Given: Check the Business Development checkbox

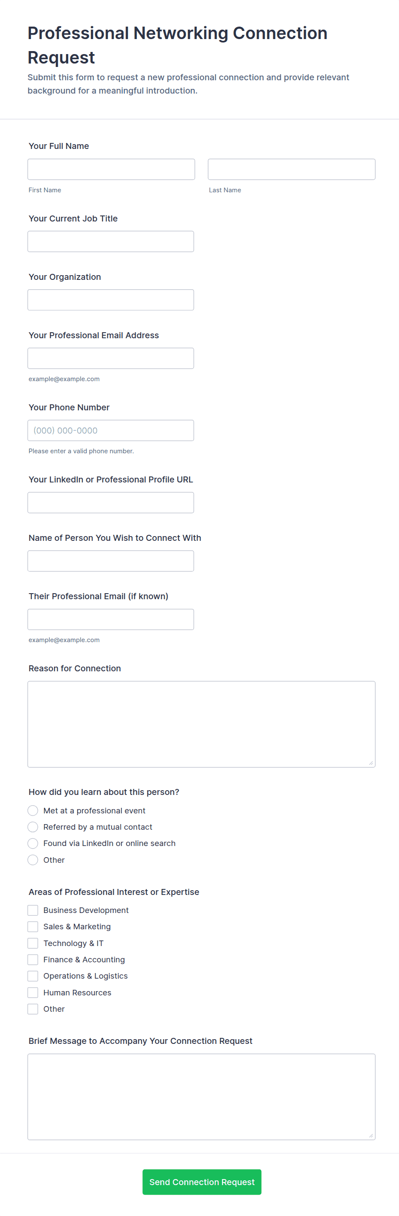Looking at the screenshot, I should tap(33, 910).
